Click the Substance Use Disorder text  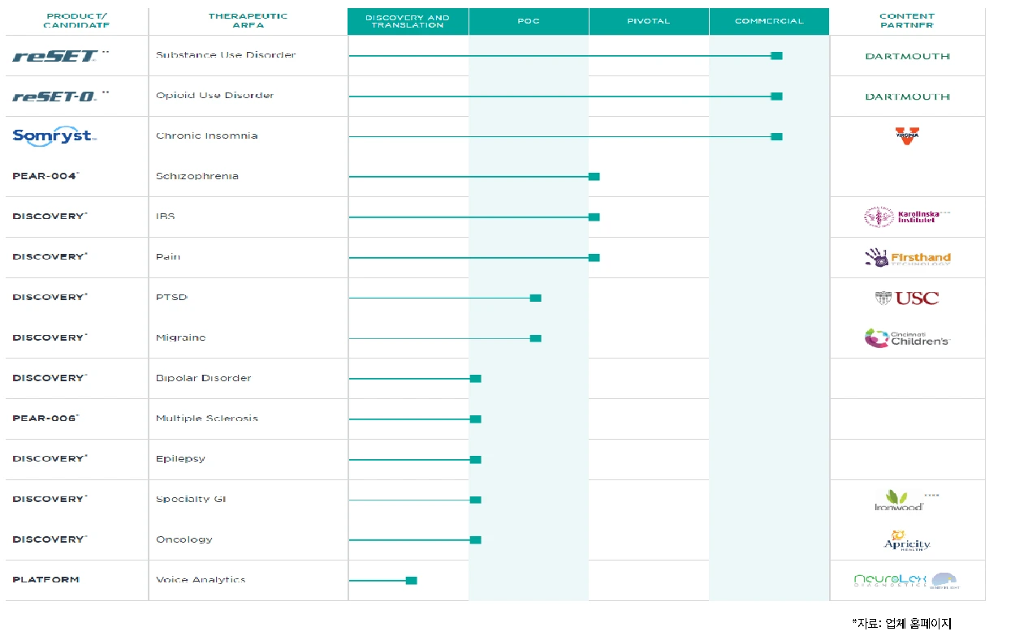tap(226, 55)
